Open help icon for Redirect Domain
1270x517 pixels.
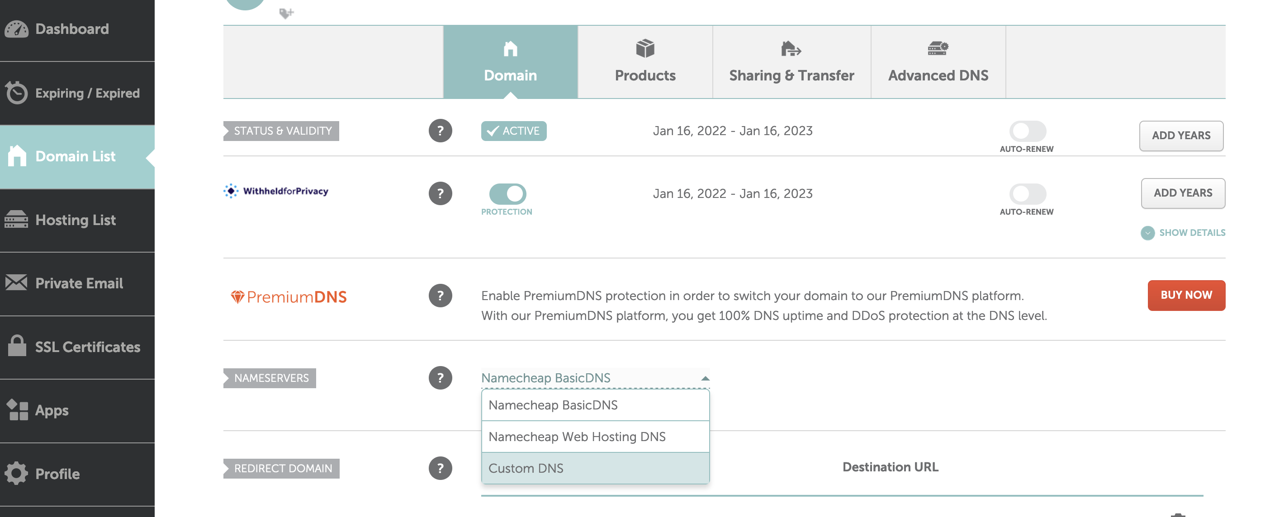[440, 468]
